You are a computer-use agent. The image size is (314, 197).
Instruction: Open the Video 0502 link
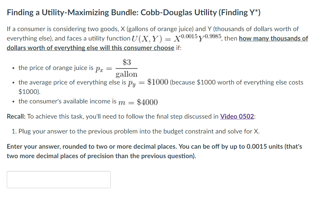tap(237, 116)
